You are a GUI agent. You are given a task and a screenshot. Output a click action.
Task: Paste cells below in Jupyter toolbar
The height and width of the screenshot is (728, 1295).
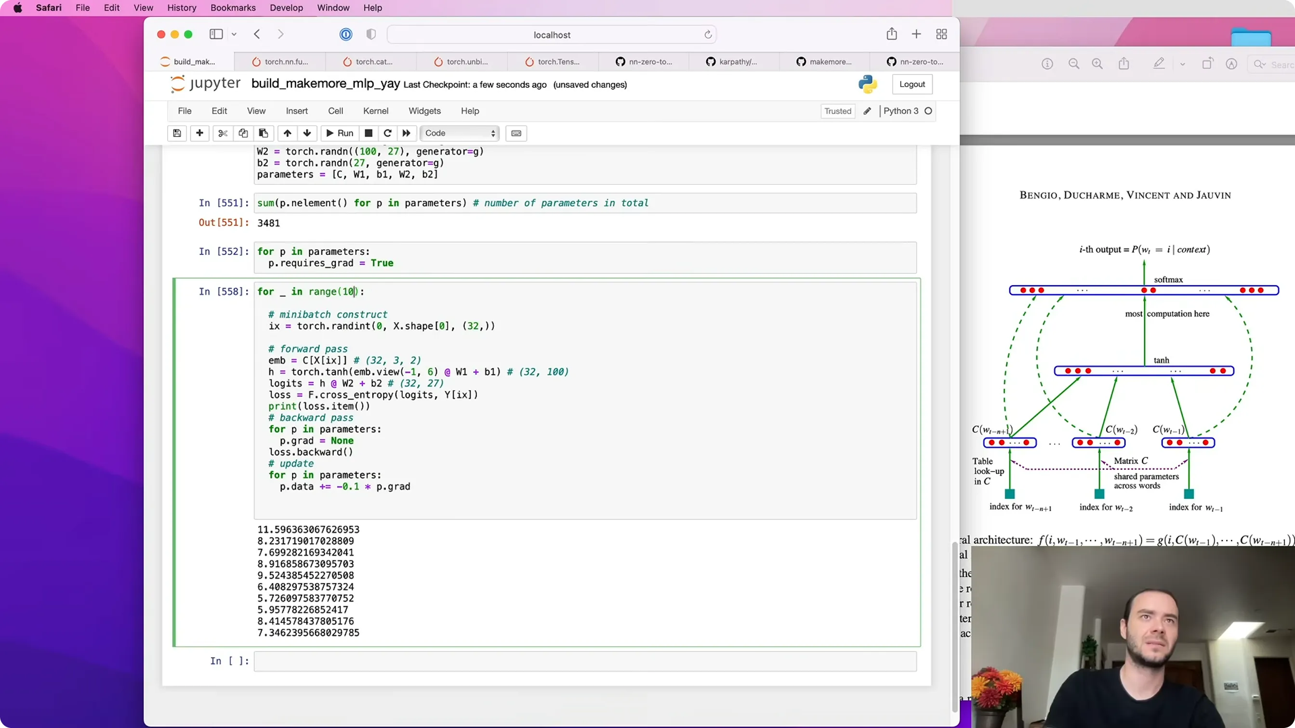264,133
